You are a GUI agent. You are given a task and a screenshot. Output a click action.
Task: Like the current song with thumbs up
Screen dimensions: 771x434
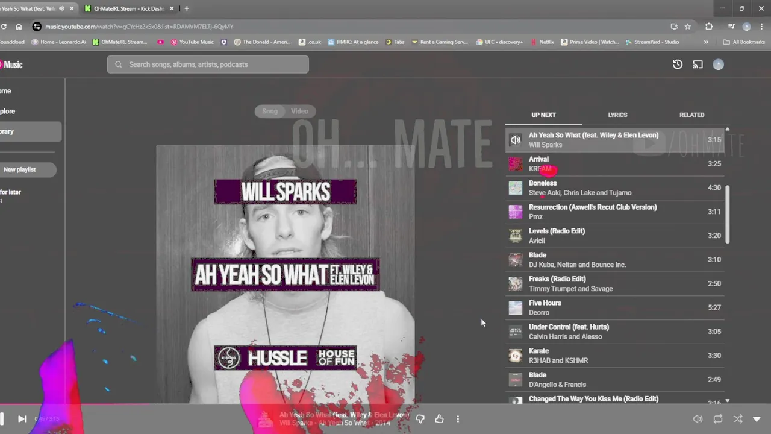(439, 419)
